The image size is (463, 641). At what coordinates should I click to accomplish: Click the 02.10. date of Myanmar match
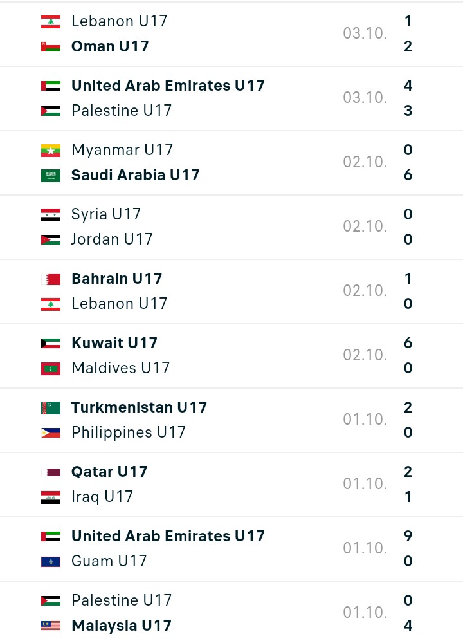click(x=365, y=162)
